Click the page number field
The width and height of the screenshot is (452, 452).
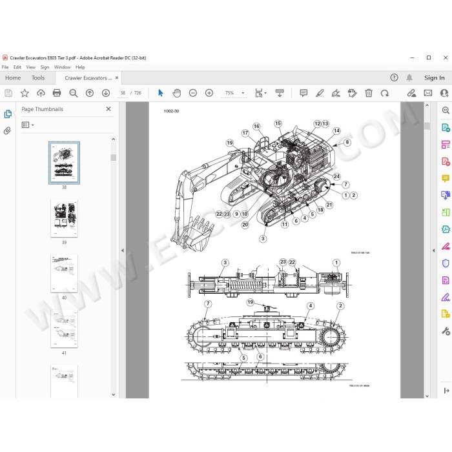[x=123, y=93]
